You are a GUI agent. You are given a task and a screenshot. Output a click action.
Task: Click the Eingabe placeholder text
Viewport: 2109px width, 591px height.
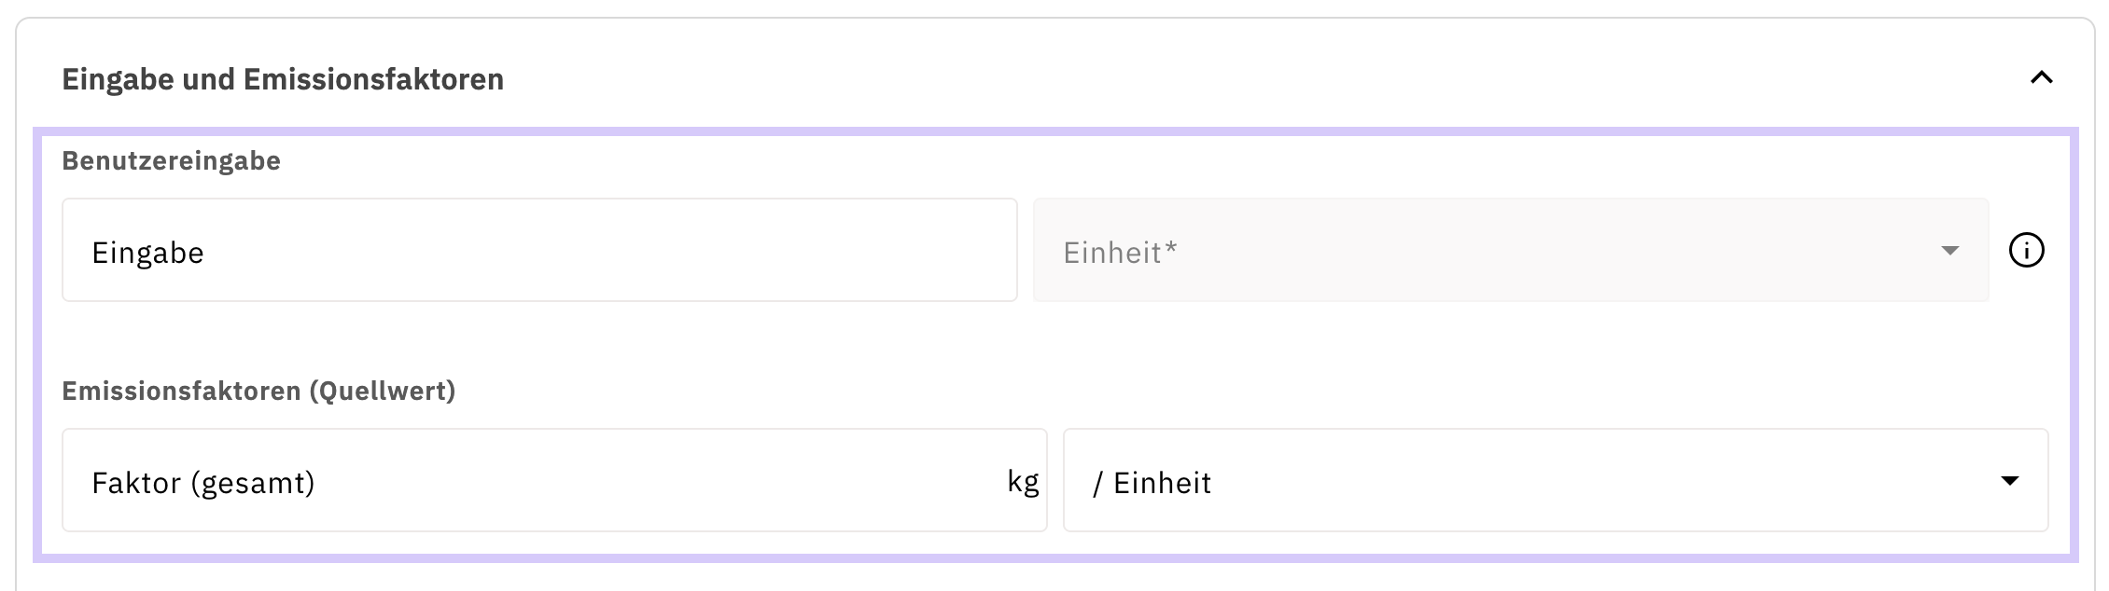(147, 253)
